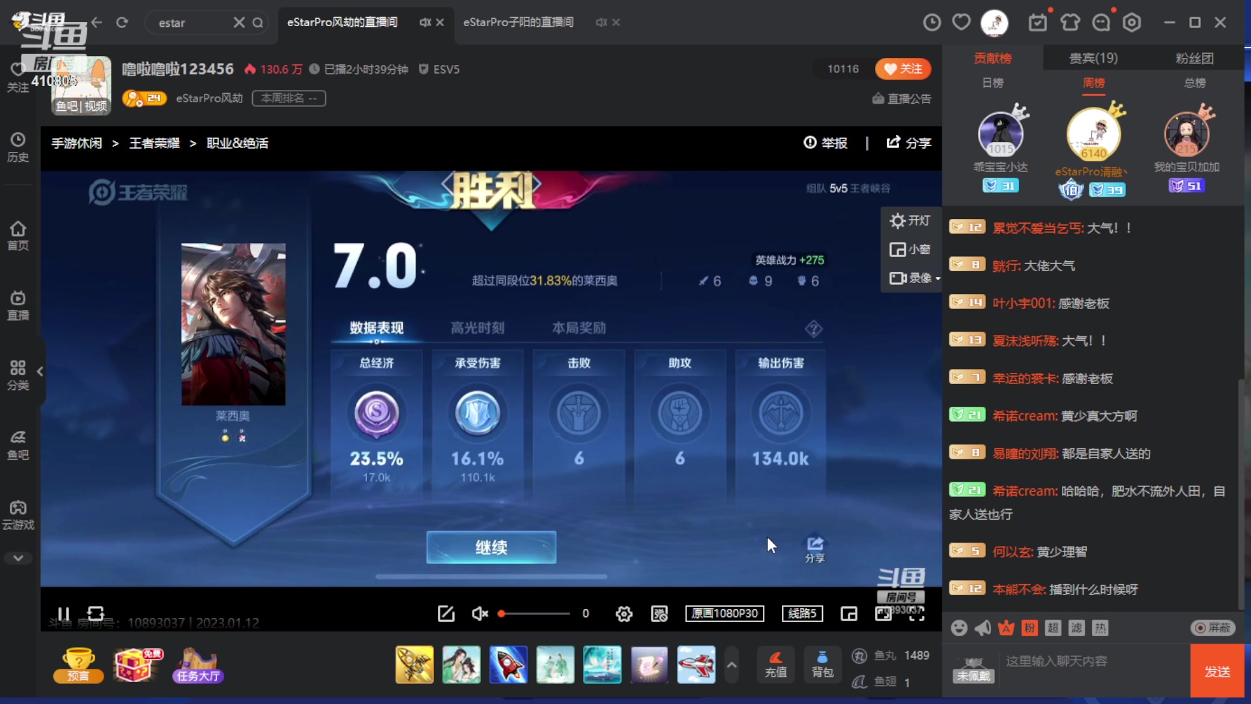Choose stream 线路5 line selector
The image size is (1251, 704).
click(x=803, y=613)
